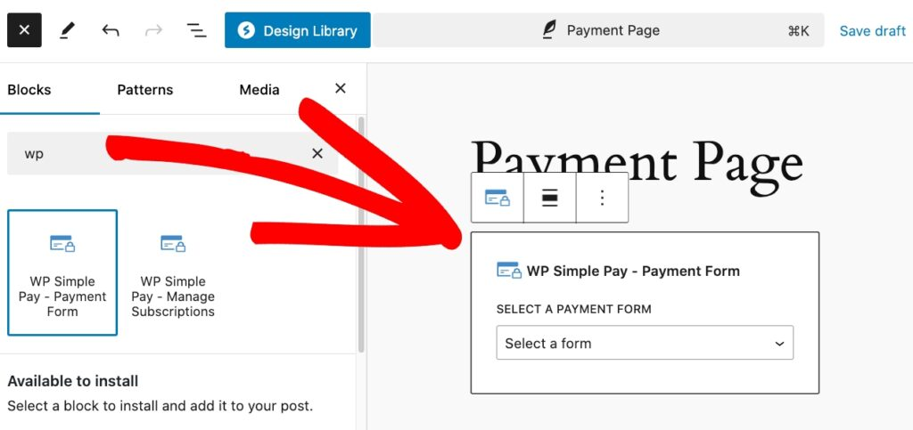Open the Design Library button
Image resolution: width=913 pixels, height=430 pixels.
pyautogui.click(x=297, y=30)
